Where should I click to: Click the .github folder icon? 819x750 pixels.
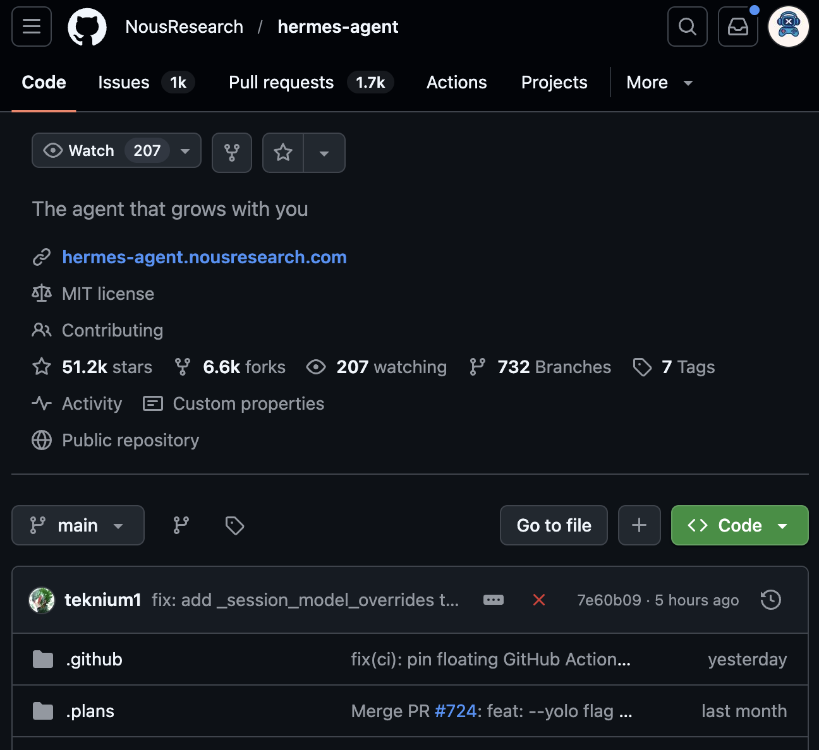[x=43, y=659]
